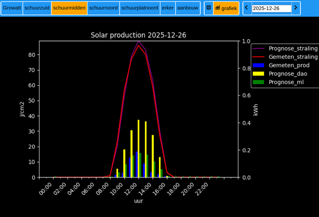Open the aanbouw tab
Viewport: 319px width, 217px height.
pos(188,8)
